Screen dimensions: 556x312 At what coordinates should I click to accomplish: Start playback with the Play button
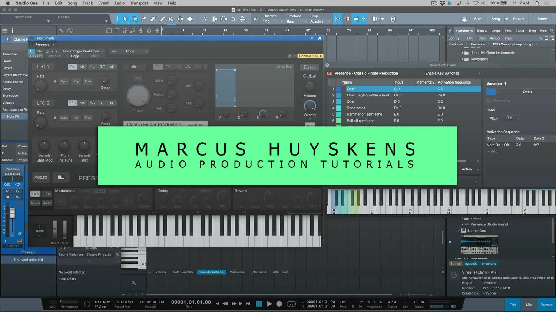tap(269, 304)
